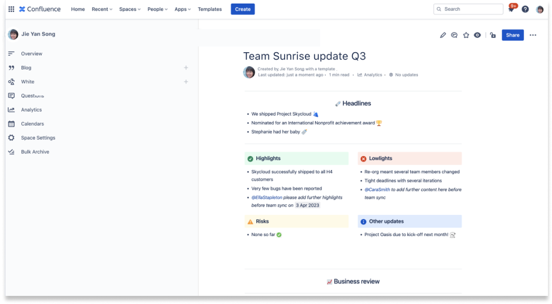Star this page as a favorite
The height and width of the screenshot is (304, 552).
click(466, 35)
